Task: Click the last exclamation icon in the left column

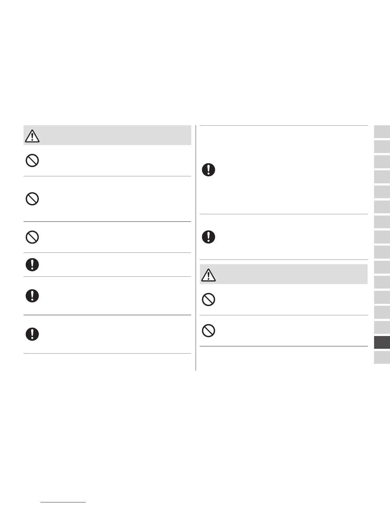Action: [x=32, y=334]
